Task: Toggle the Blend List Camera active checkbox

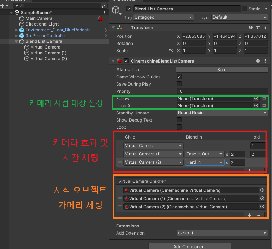Action: pos(129,9)
